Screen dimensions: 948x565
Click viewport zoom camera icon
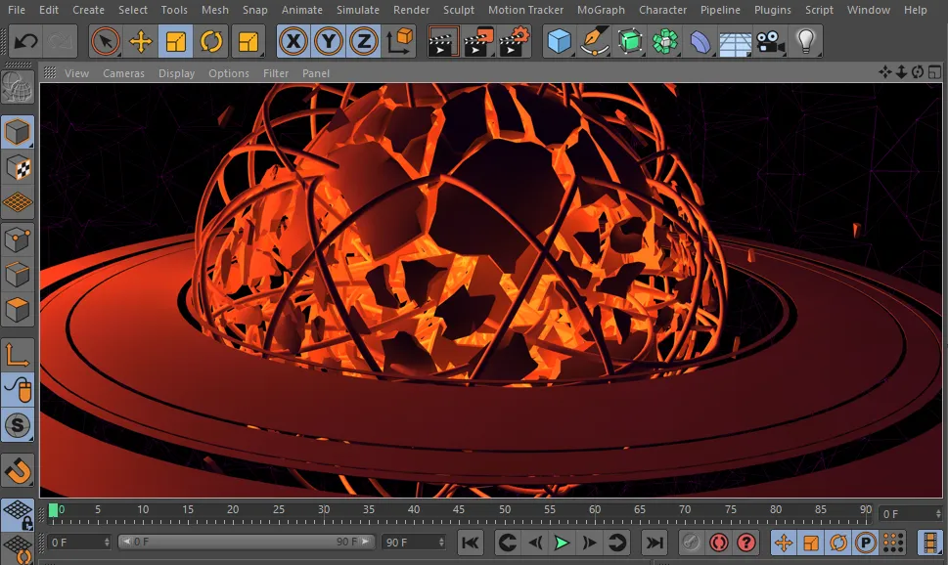click(901, 72)
